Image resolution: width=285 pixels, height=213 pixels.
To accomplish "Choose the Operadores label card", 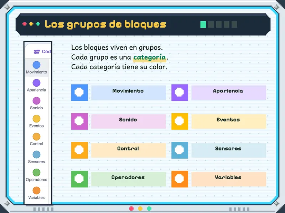I will [129, 179].
